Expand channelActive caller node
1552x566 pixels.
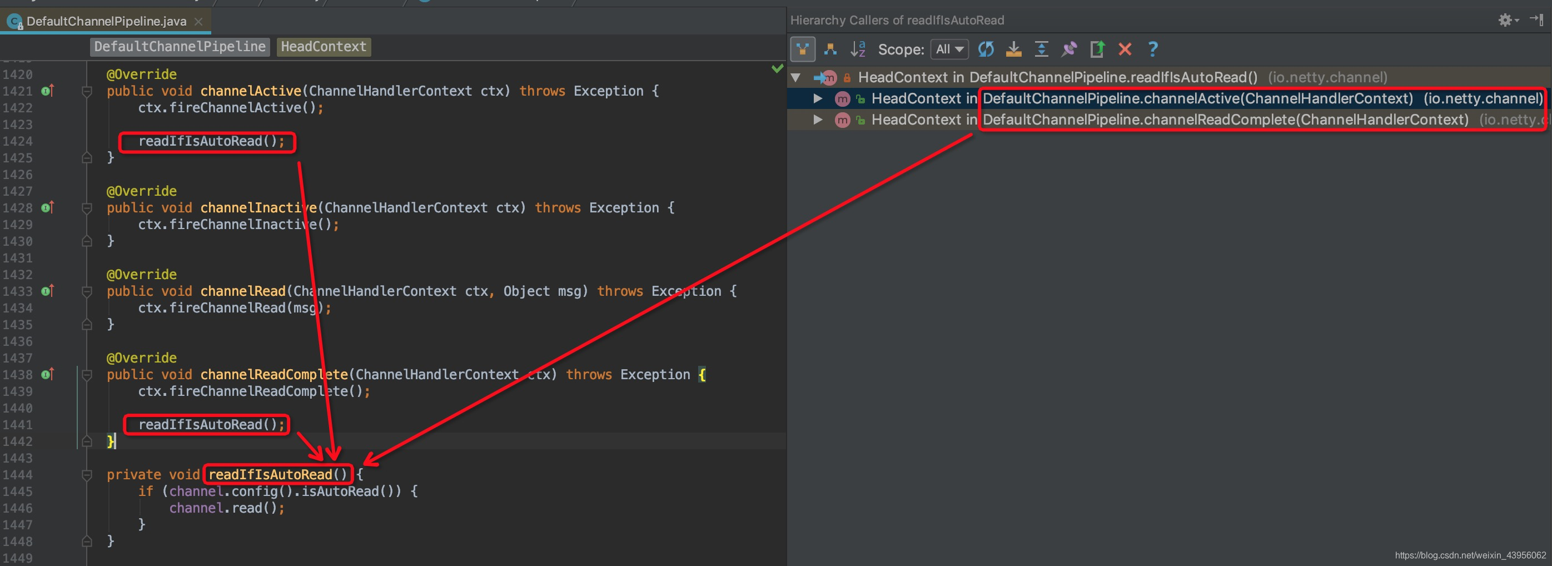click(x=818, y=98)
